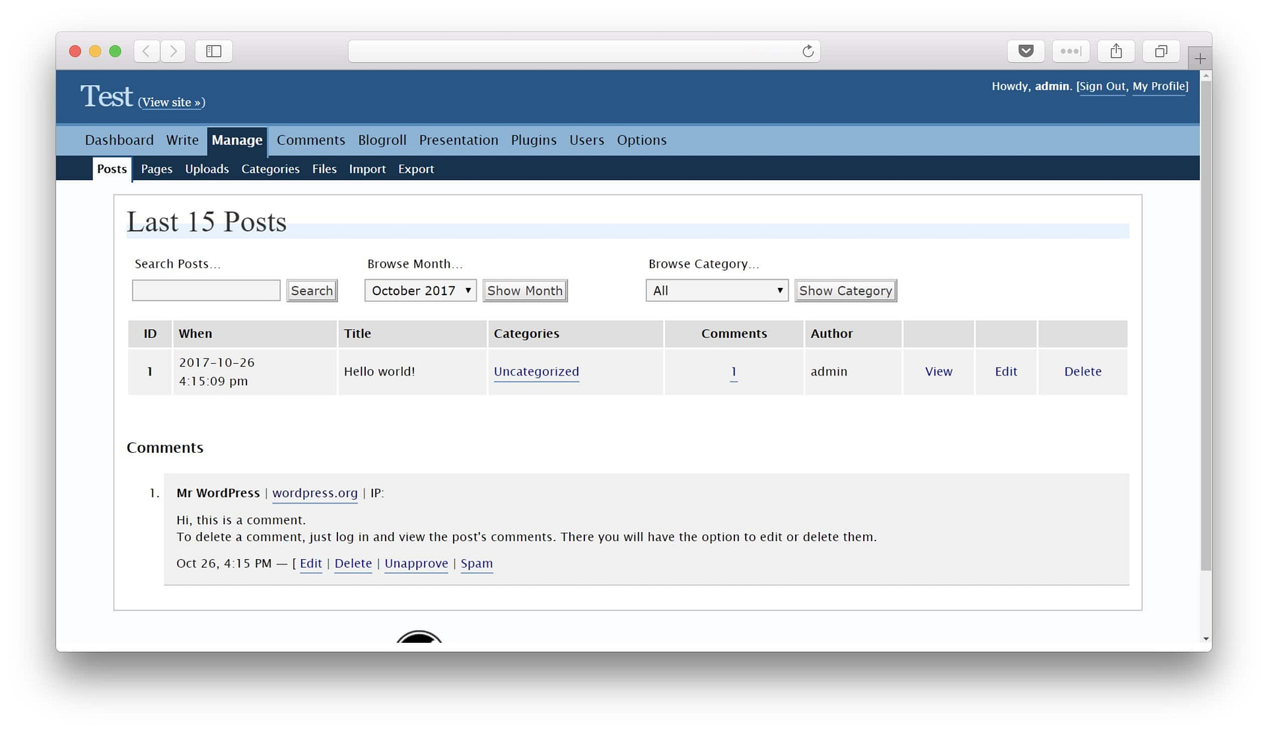Switch to the Posts submenu tab
This screenshot has height=732, width=1268.
112,169
